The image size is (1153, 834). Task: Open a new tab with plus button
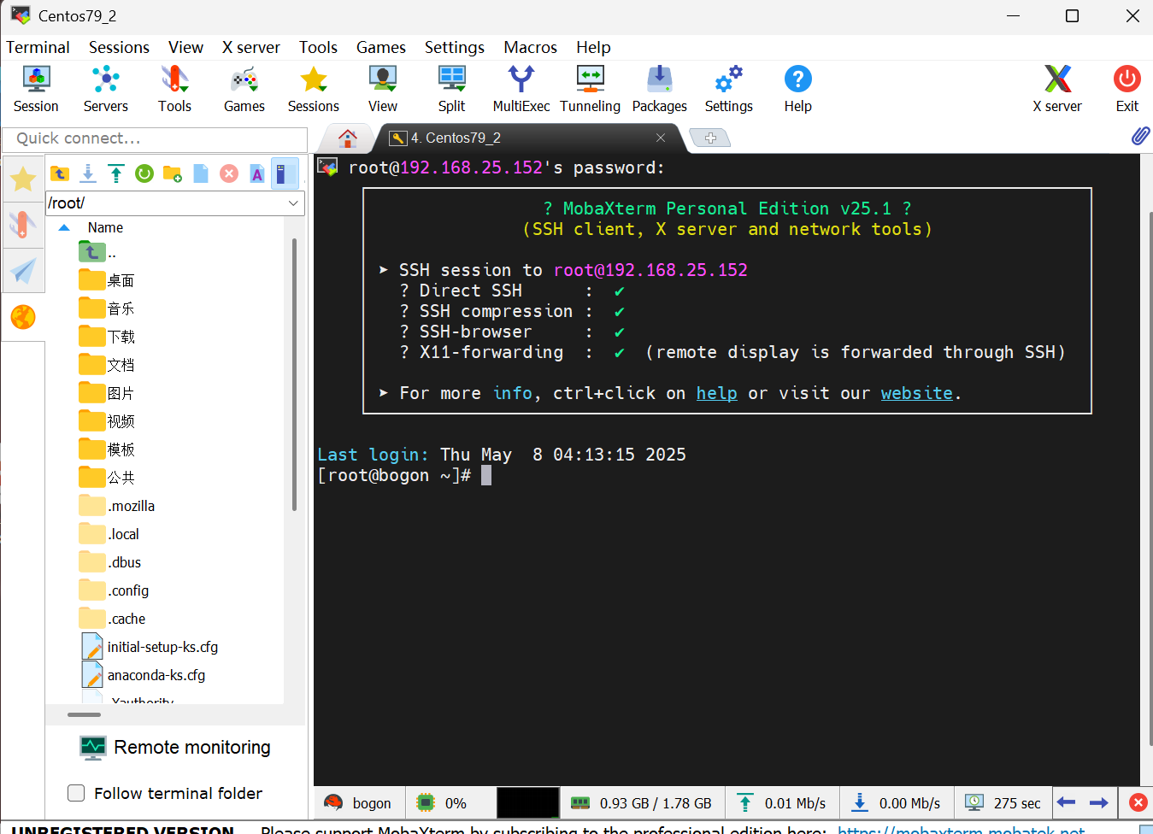[709, 138]
